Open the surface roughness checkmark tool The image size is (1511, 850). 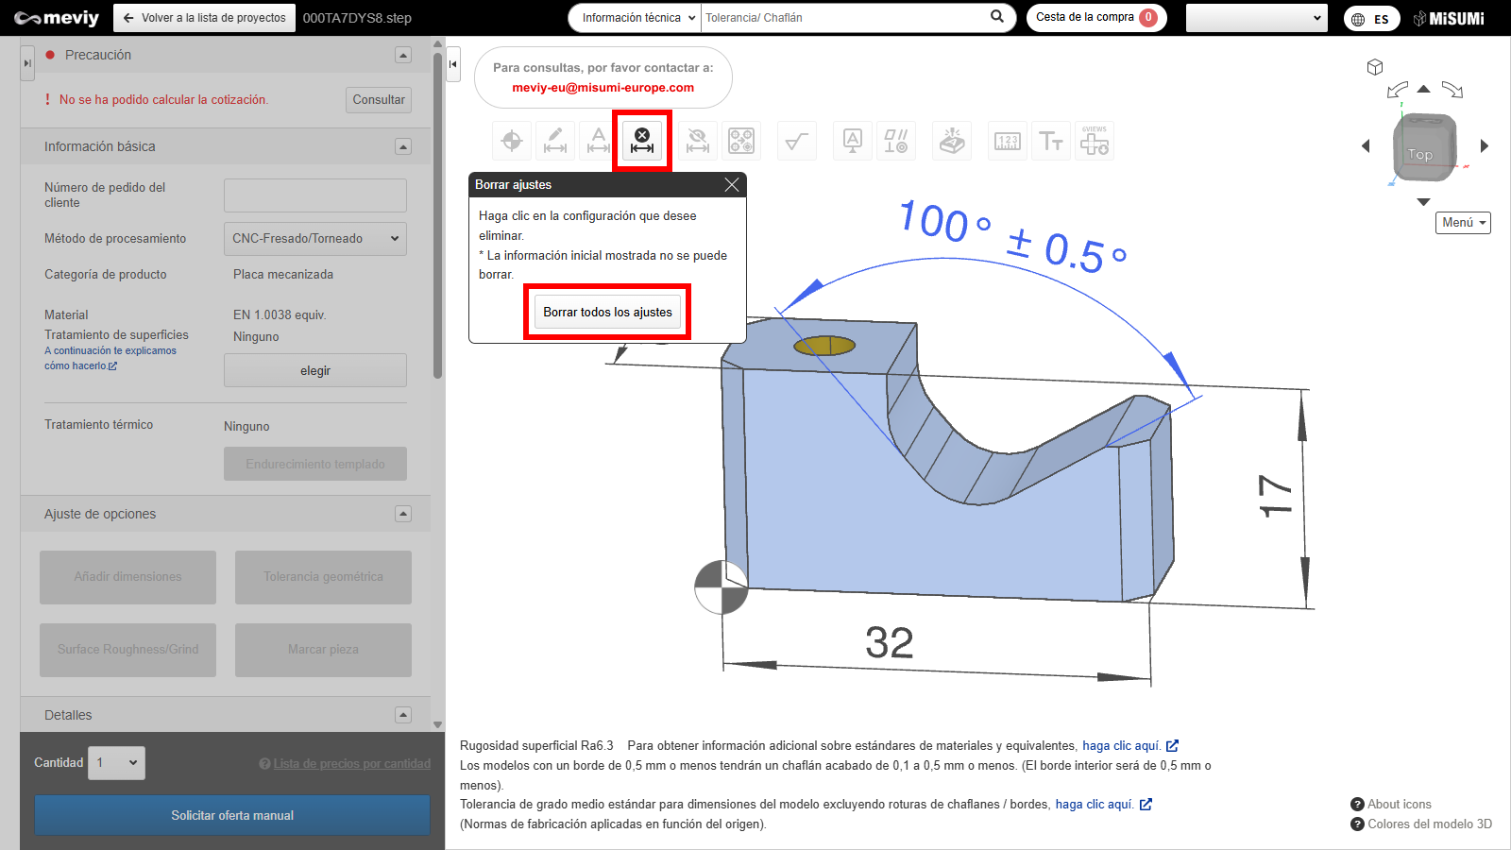pyautogui.click(x=796, y=142)
